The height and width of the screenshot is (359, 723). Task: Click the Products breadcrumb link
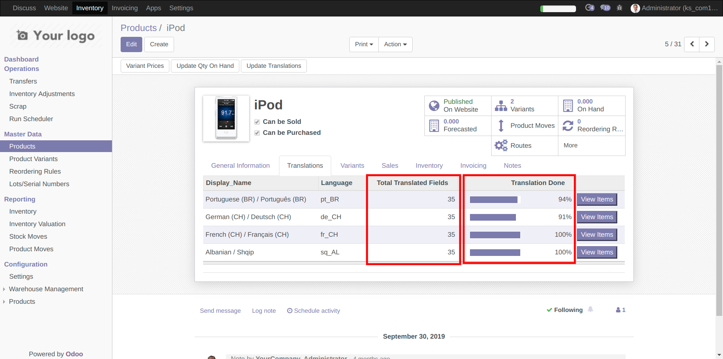(x=138, y=28)
